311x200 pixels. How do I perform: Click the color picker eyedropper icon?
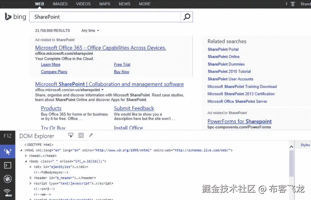coord(91,135)
